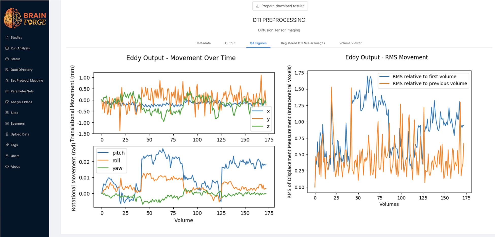The image size is (495, 237).
Task: Open Set Protocol Mapping
Action: [x=27, y=80]
